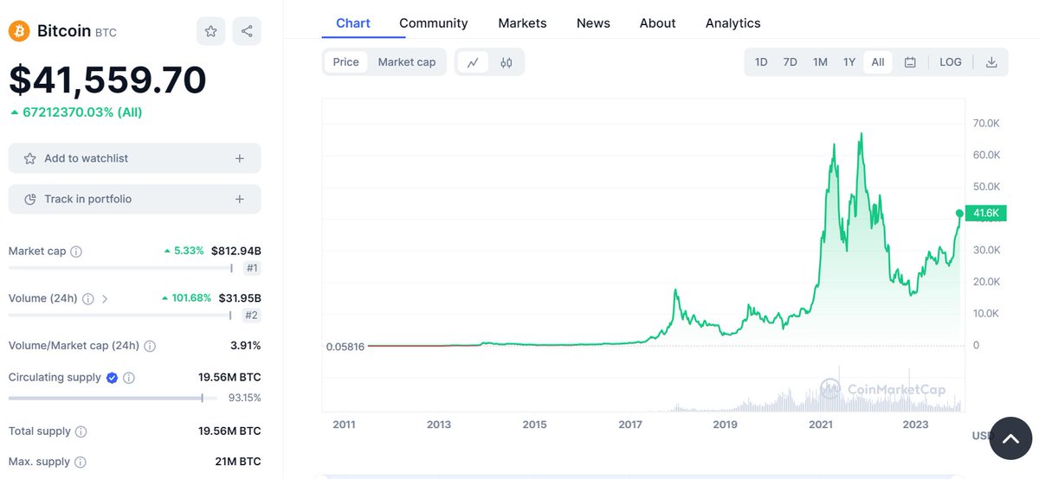Set chart range to 1D
Viewport: 1039px width, 479px height.
761,62
